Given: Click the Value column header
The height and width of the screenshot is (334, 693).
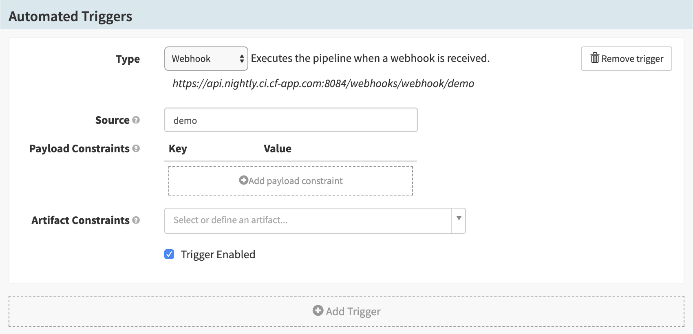Looking at the screenshot, I should (x=277, y=149).
